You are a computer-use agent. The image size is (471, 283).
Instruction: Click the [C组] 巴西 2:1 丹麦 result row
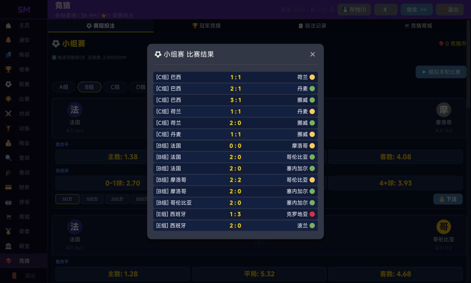click(x=235, y=89)
